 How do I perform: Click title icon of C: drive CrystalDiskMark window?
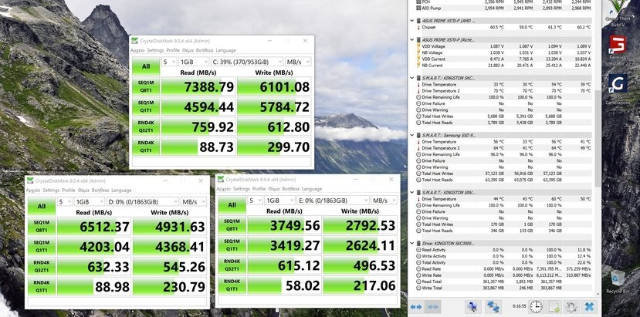[134, 41]
